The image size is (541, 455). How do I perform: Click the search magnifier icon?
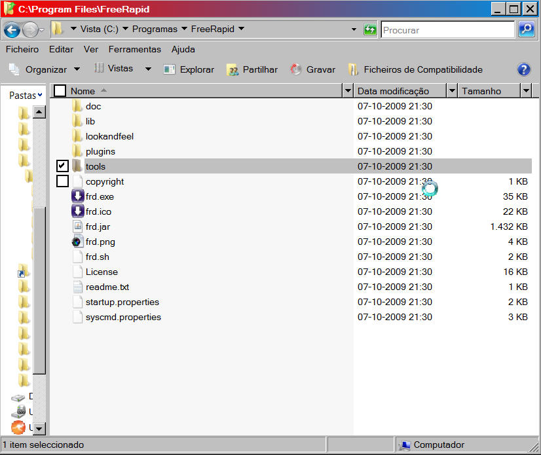coord(525,29)
